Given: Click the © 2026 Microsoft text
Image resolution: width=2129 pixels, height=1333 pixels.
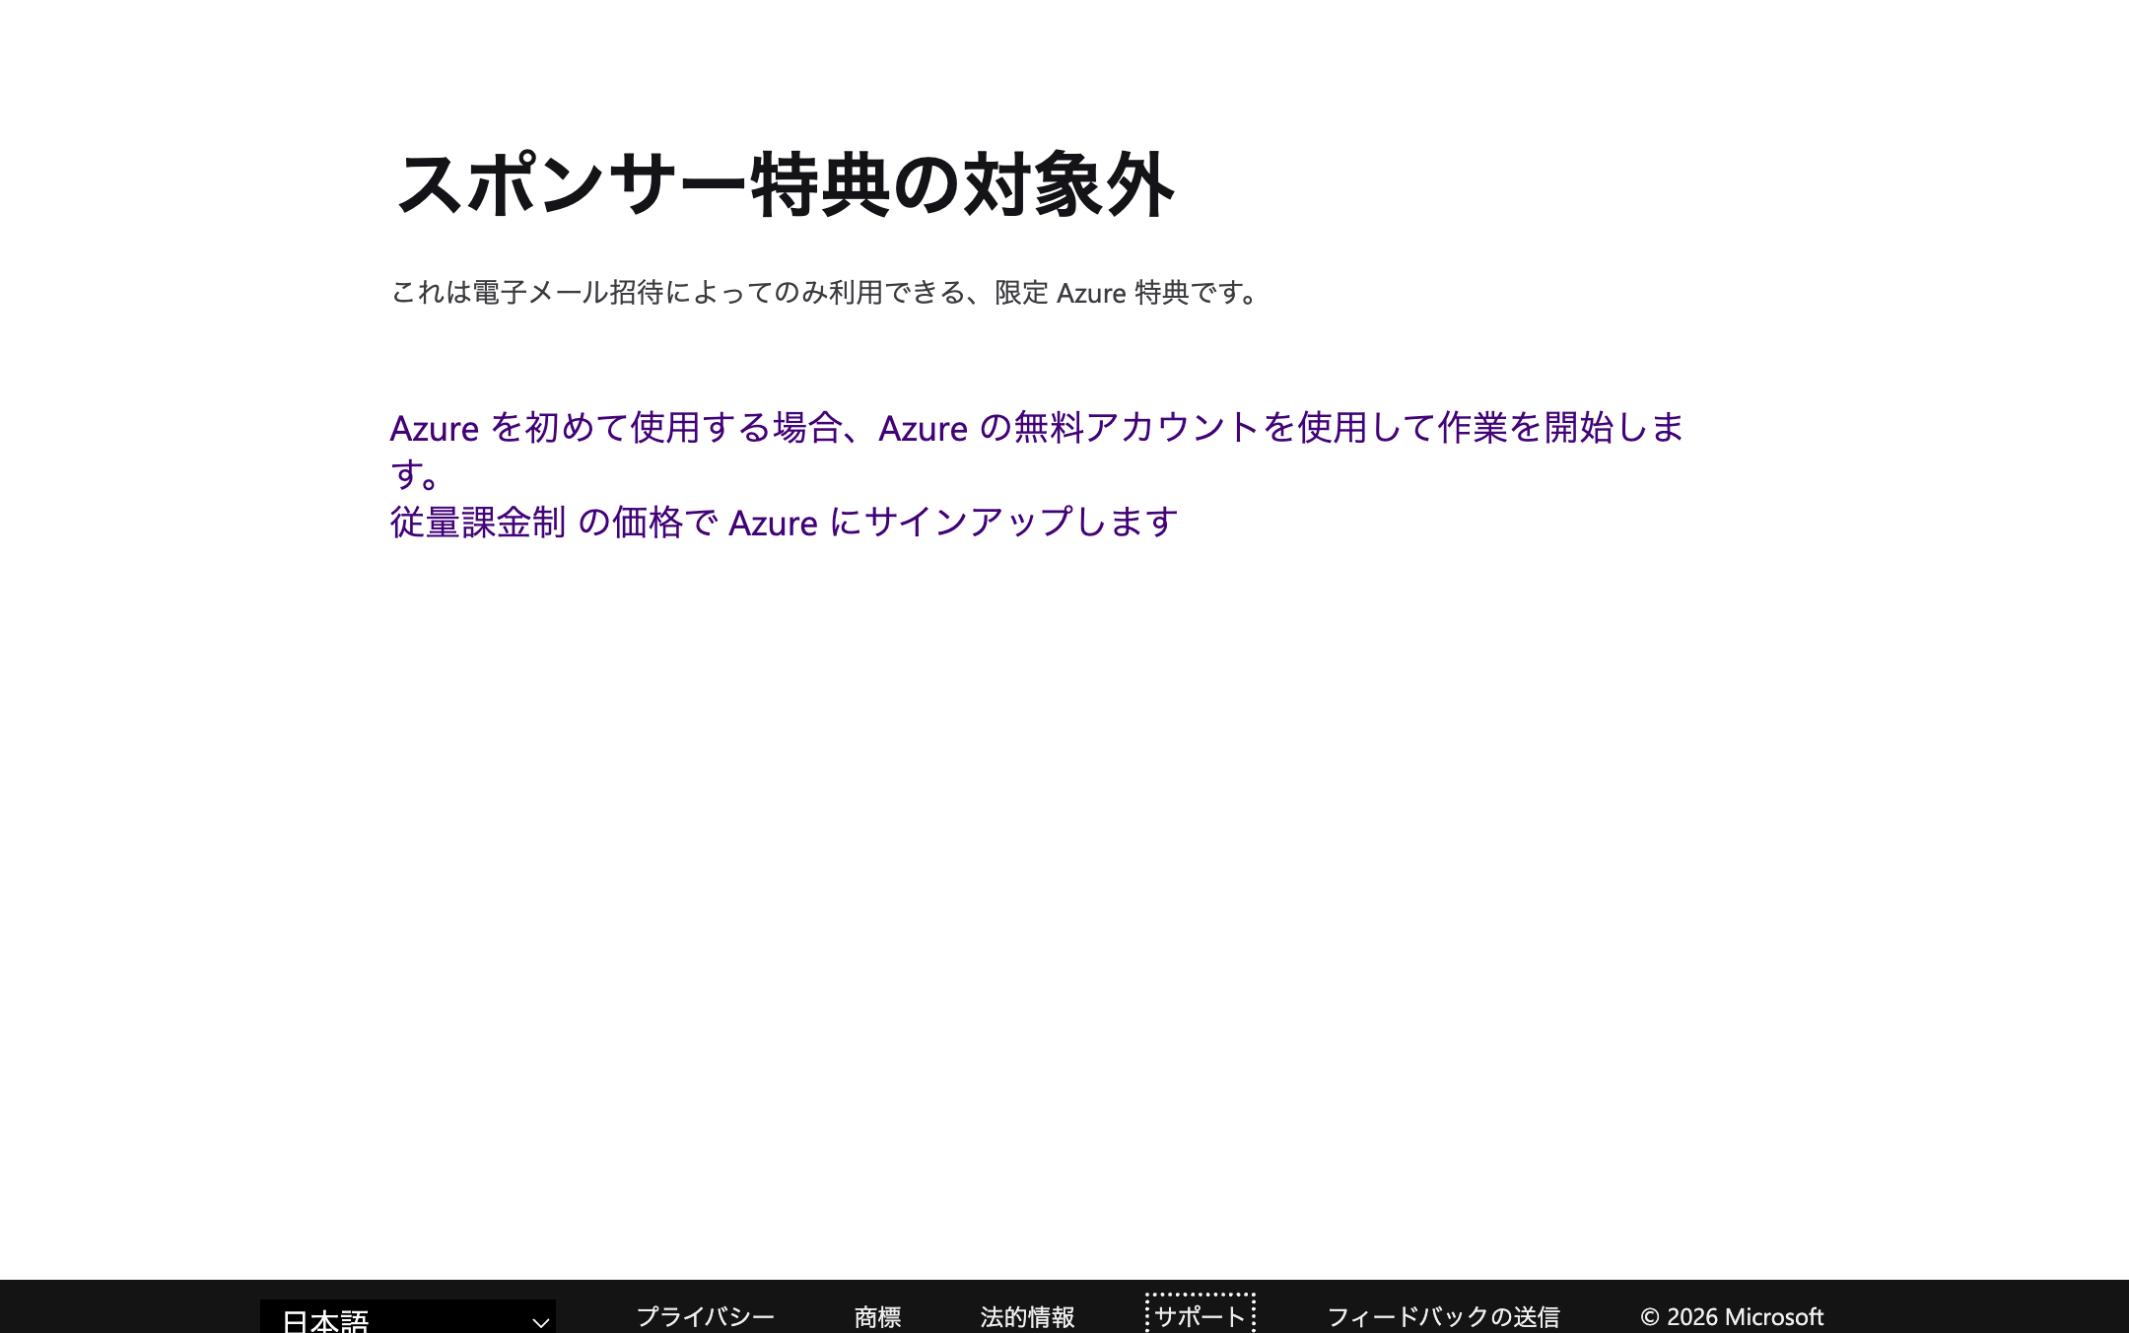Looking at the screenshot, I should [1732, 1316].
